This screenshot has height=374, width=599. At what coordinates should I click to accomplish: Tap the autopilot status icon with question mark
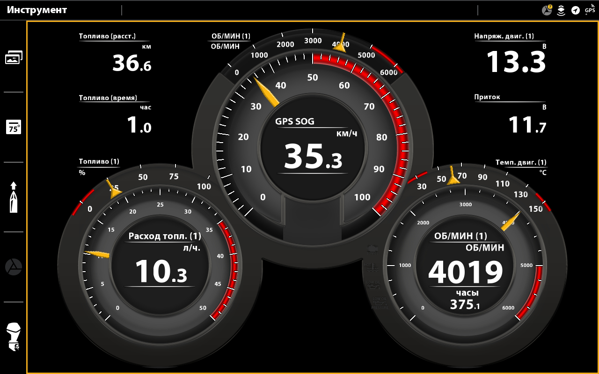click(x=547, y=10)
